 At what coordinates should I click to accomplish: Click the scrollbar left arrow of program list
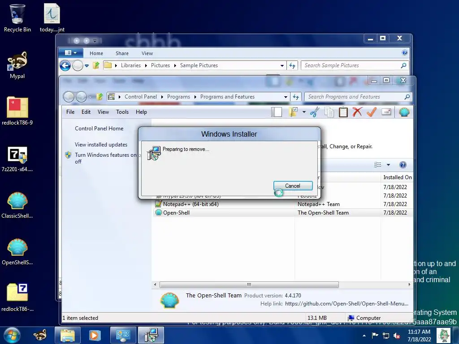click(155, 284)
